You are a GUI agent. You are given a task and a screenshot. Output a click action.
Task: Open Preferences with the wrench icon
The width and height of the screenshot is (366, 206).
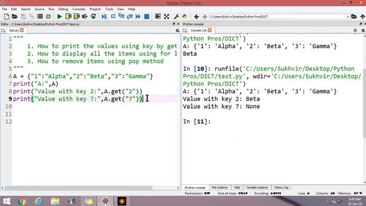(x=177, y=17)
